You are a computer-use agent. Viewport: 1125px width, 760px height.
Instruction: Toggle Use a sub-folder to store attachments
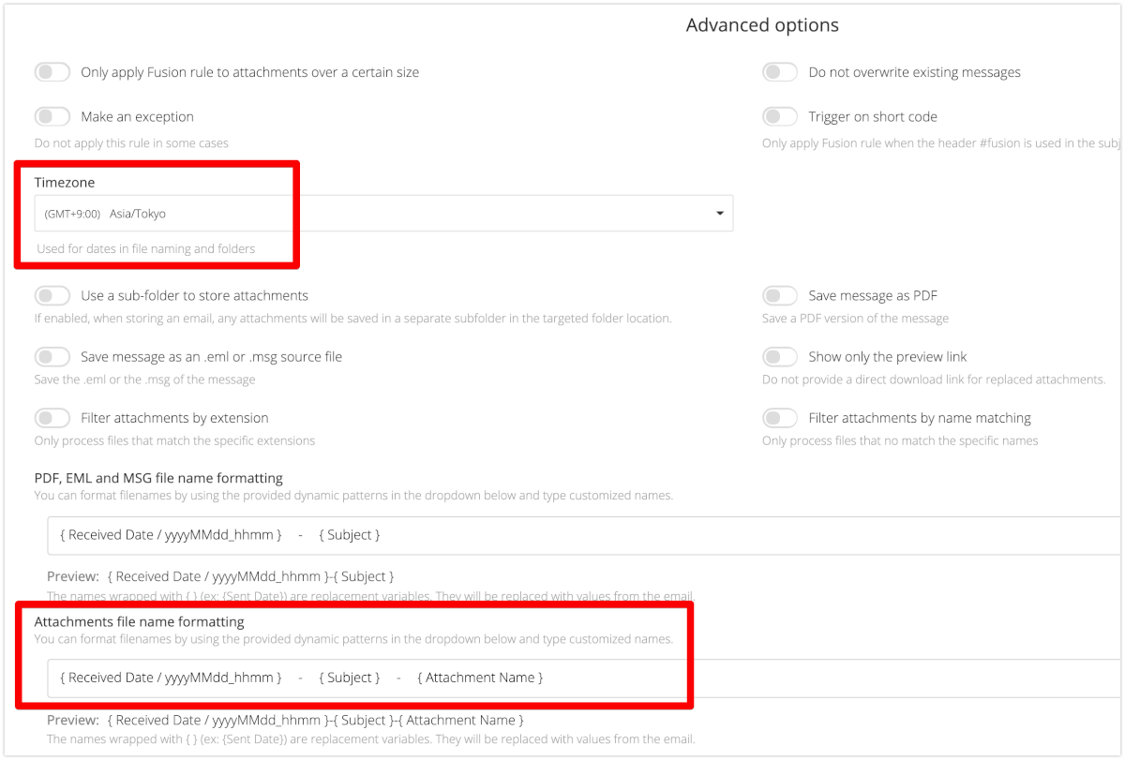click(x=52, y=295)
